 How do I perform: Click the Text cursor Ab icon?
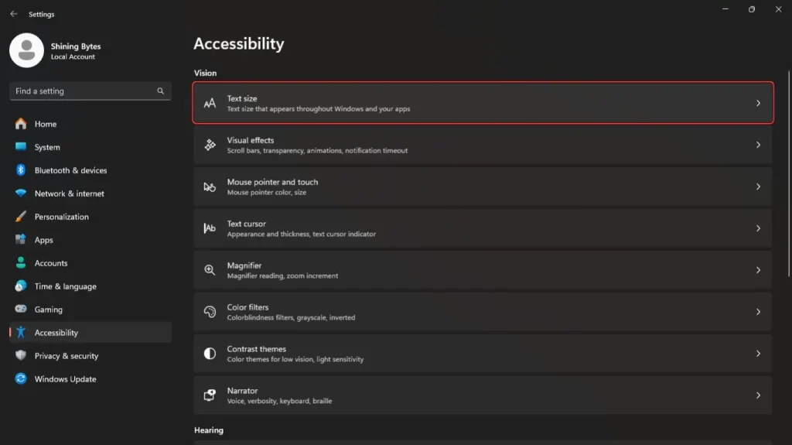click(x=210, y=228)
